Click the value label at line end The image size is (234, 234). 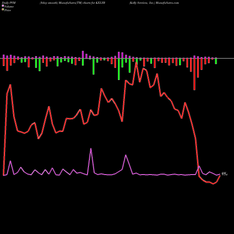225,174
